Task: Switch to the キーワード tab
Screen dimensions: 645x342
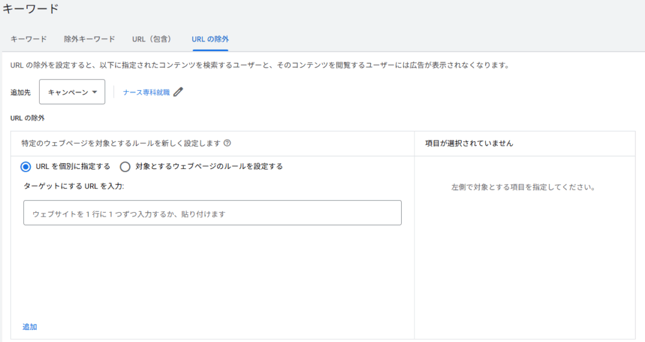Action: point(28,39)
